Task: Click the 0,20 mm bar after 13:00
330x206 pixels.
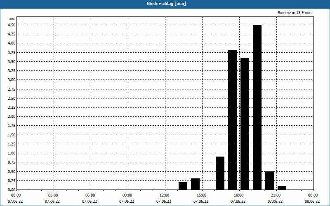Action: [x=183, y=186]
